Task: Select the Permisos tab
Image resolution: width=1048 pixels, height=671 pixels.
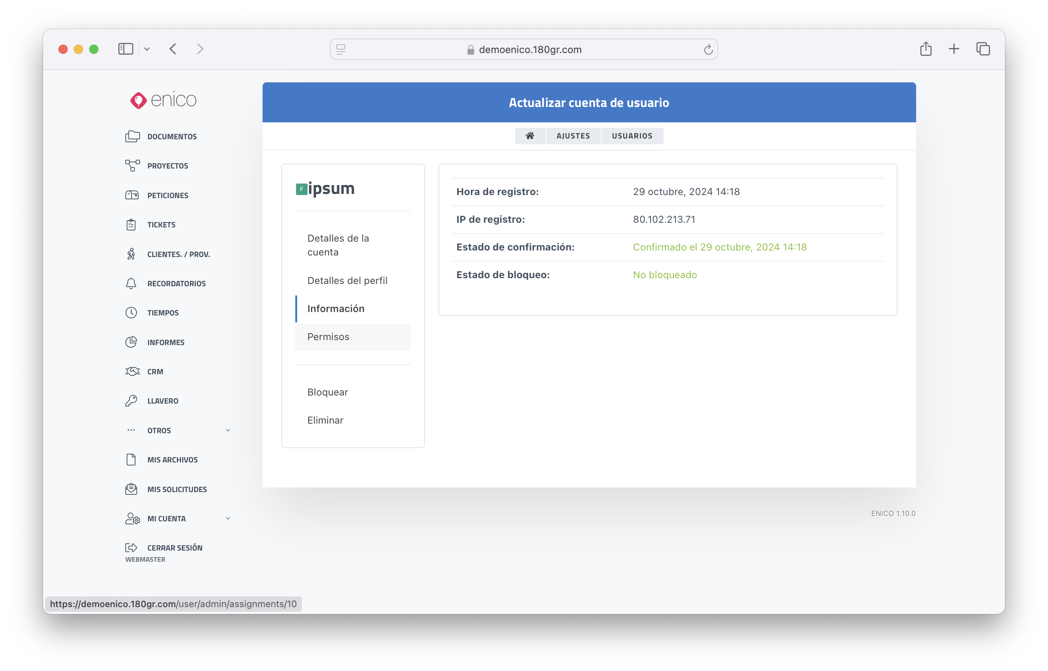Action: [x=328, y=337]
